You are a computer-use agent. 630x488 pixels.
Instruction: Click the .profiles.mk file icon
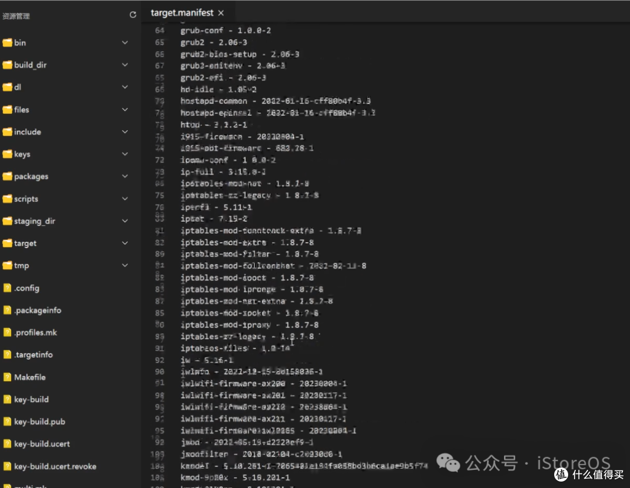[x=7, y=332]
